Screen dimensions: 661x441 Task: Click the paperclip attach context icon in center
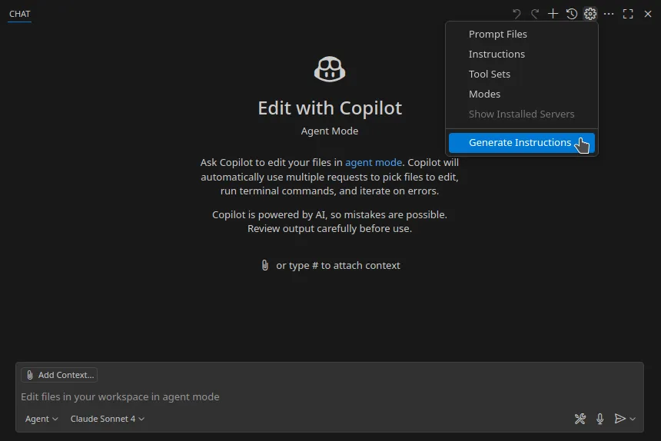click(264, 265)
